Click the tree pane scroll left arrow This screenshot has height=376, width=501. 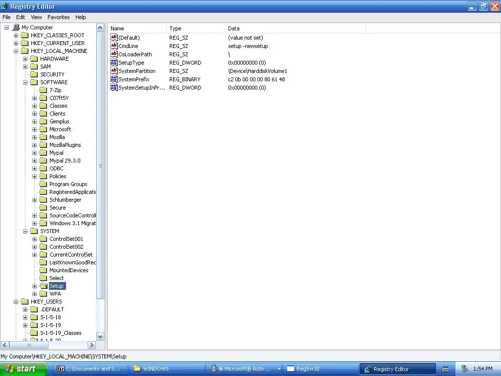5,345
